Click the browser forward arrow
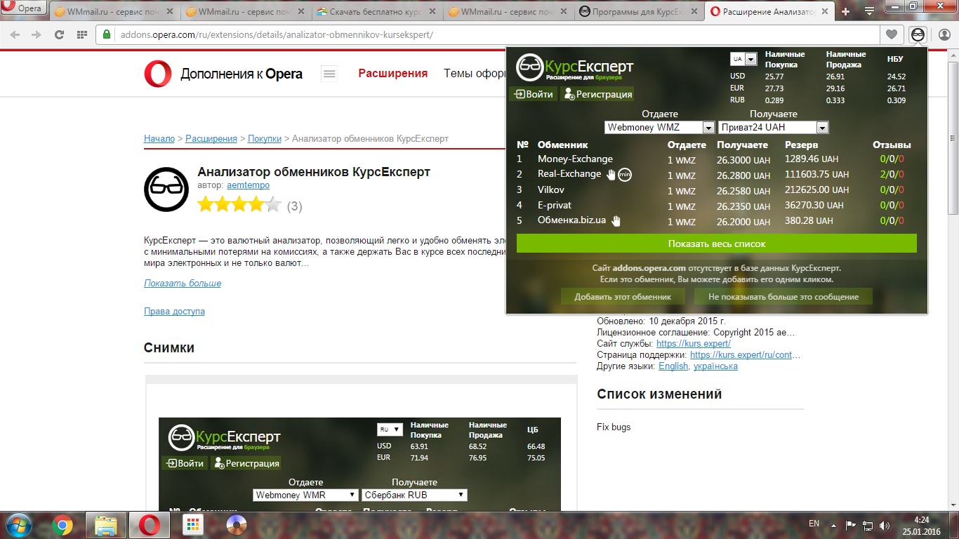 click(37, 34)
